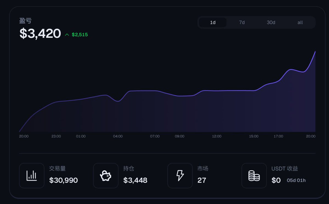The width and height of the screenshot is (329, 204).
Task: Click the $30,990 volume value
Action: click(x=64, y=180)
